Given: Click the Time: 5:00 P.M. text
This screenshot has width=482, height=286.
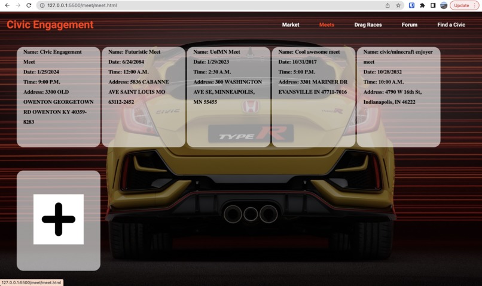Looking at the screenshot, I should coord(297,72).
